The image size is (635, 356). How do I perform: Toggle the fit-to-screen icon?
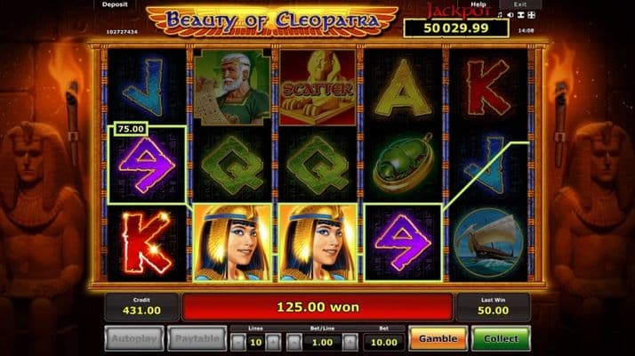tap(521, 15)
